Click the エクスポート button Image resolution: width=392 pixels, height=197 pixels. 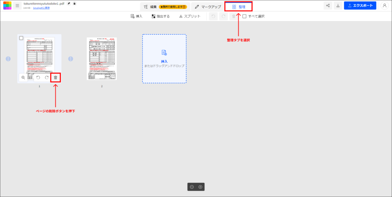coord(360,5)
